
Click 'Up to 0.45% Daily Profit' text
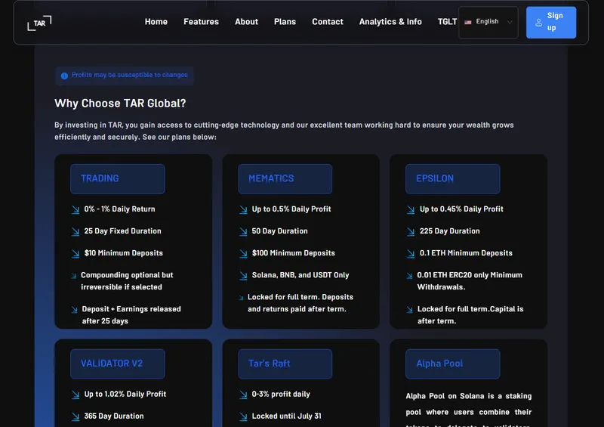tap(461, 209)
